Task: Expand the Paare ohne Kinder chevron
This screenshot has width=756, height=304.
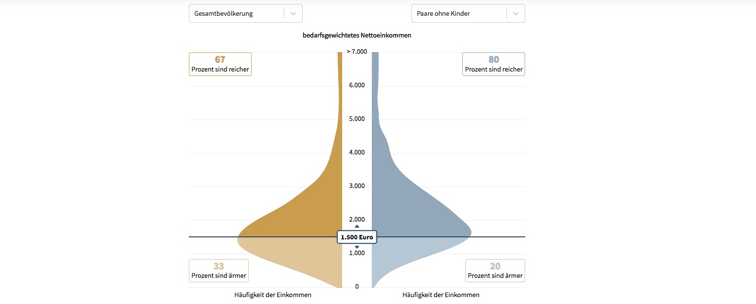Action: (516, 14)
